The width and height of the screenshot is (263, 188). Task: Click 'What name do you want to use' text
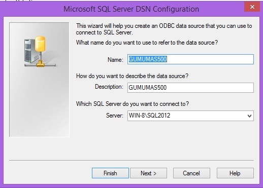click(147, 43)
